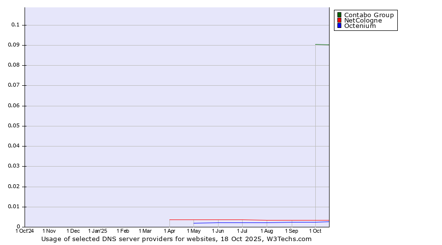
Task: Click the green Contabo Group line segment
Action: (322, 45)
